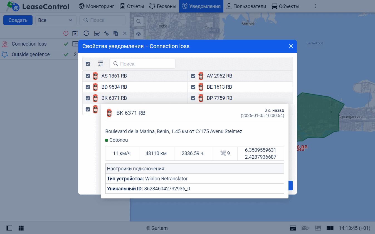This screenshot has width=375, height=234.
Task: Click the car icon in the BK 6371 RB tooltip
Action: point(109,113)
